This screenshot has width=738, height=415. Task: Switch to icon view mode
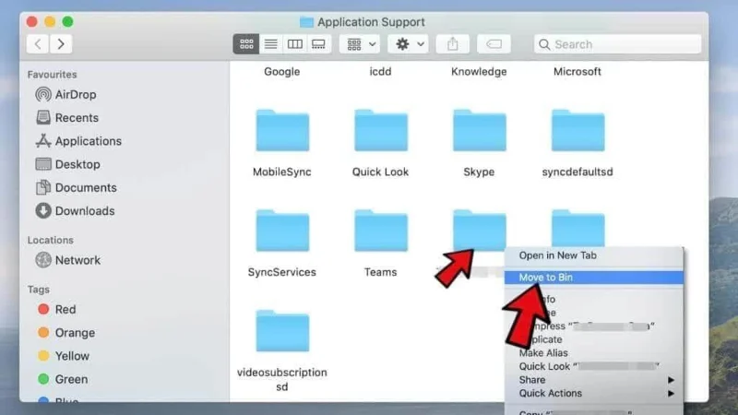pyautogui.click(x=246, y=44)
